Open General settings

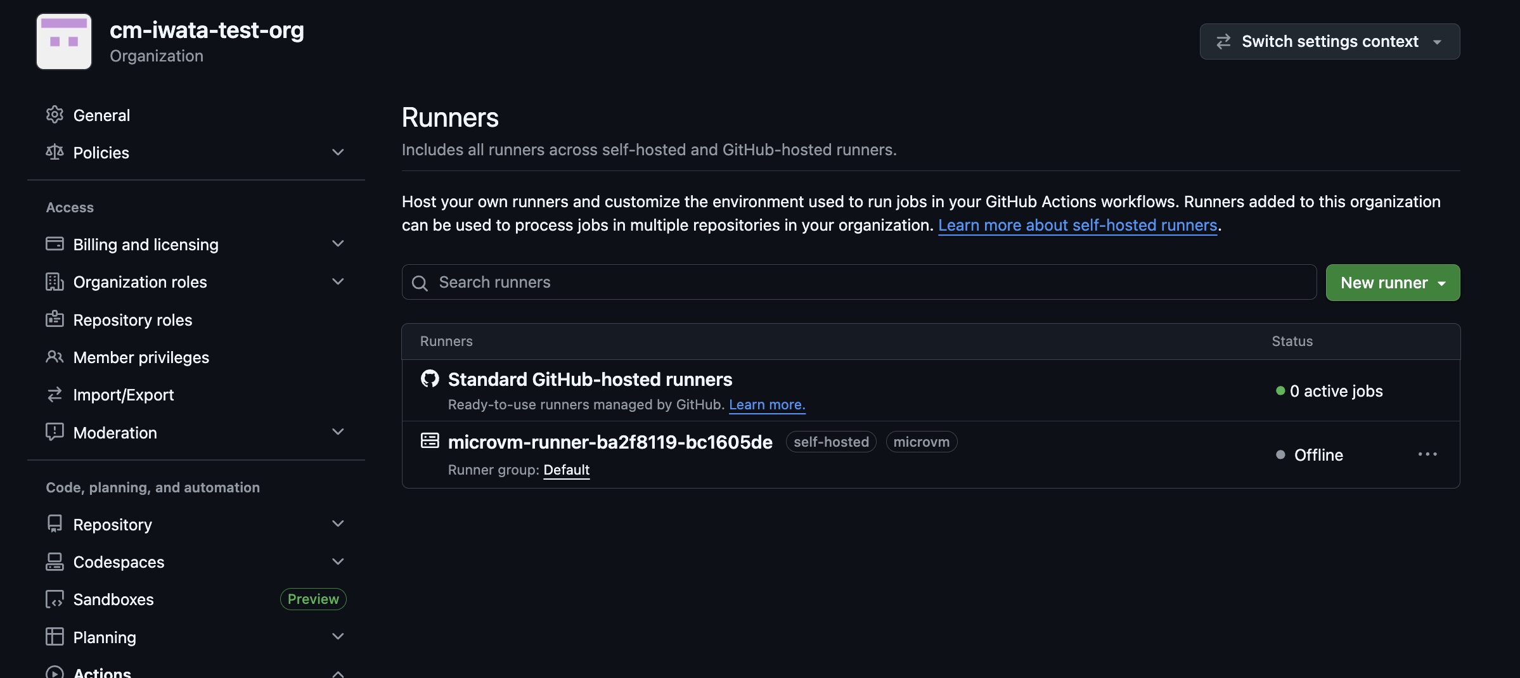coord(101,115)
